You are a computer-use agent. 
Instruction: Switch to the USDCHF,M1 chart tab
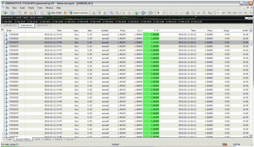[42, 26]
